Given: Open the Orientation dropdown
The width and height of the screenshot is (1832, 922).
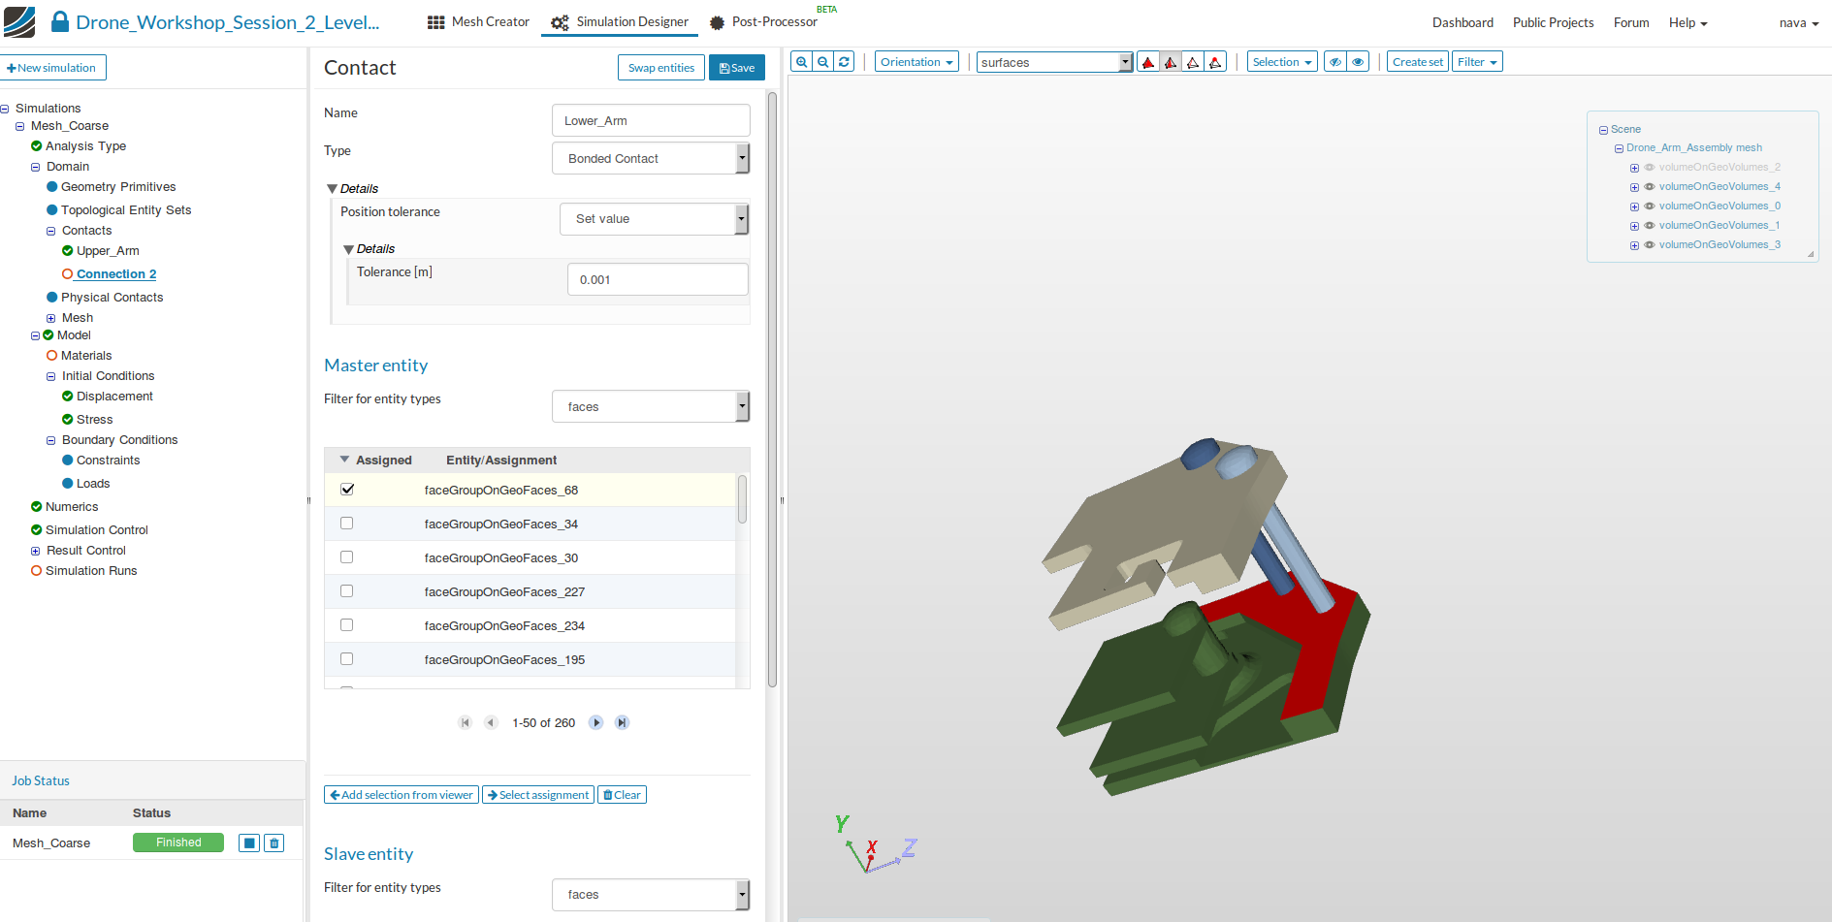Looking at the screenshot, I should [x=916, y=62].
